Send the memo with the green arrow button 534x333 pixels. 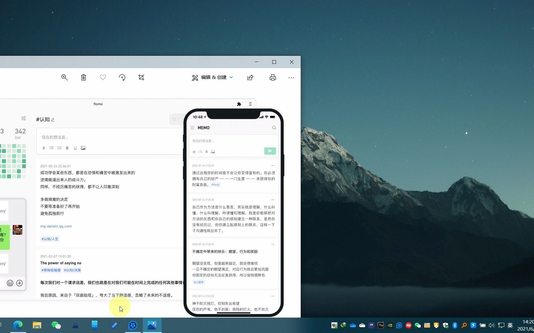[269, 151]
